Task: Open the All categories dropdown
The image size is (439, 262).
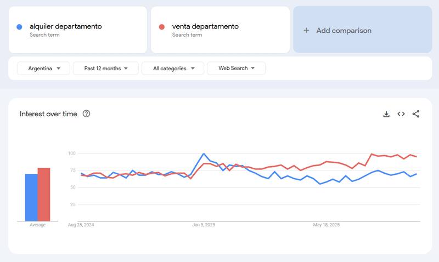Action: tap(172, 69)
